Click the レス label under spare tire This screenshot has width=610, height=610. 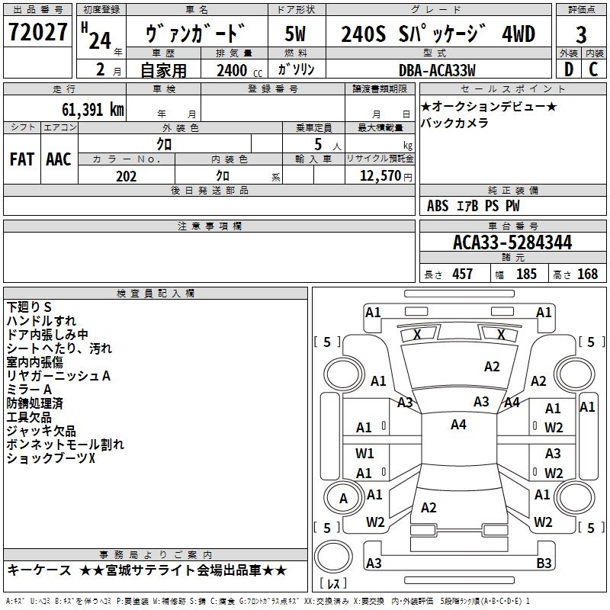pos(333,583)
